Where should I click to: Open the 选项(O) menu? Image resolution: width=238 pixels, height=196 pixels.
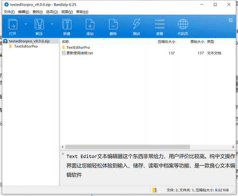click(x=52, y=12)
